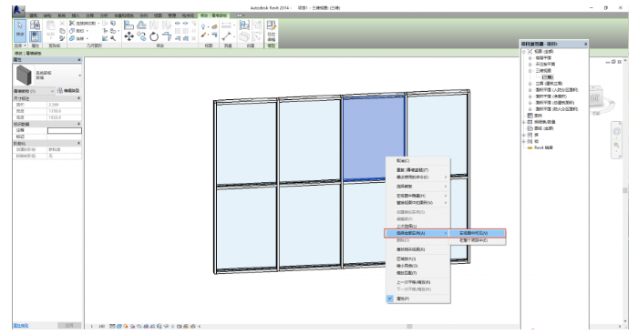Open Type Properties from the ribbon
Viewport: 638px width, 334px height.
click(35, 25)
